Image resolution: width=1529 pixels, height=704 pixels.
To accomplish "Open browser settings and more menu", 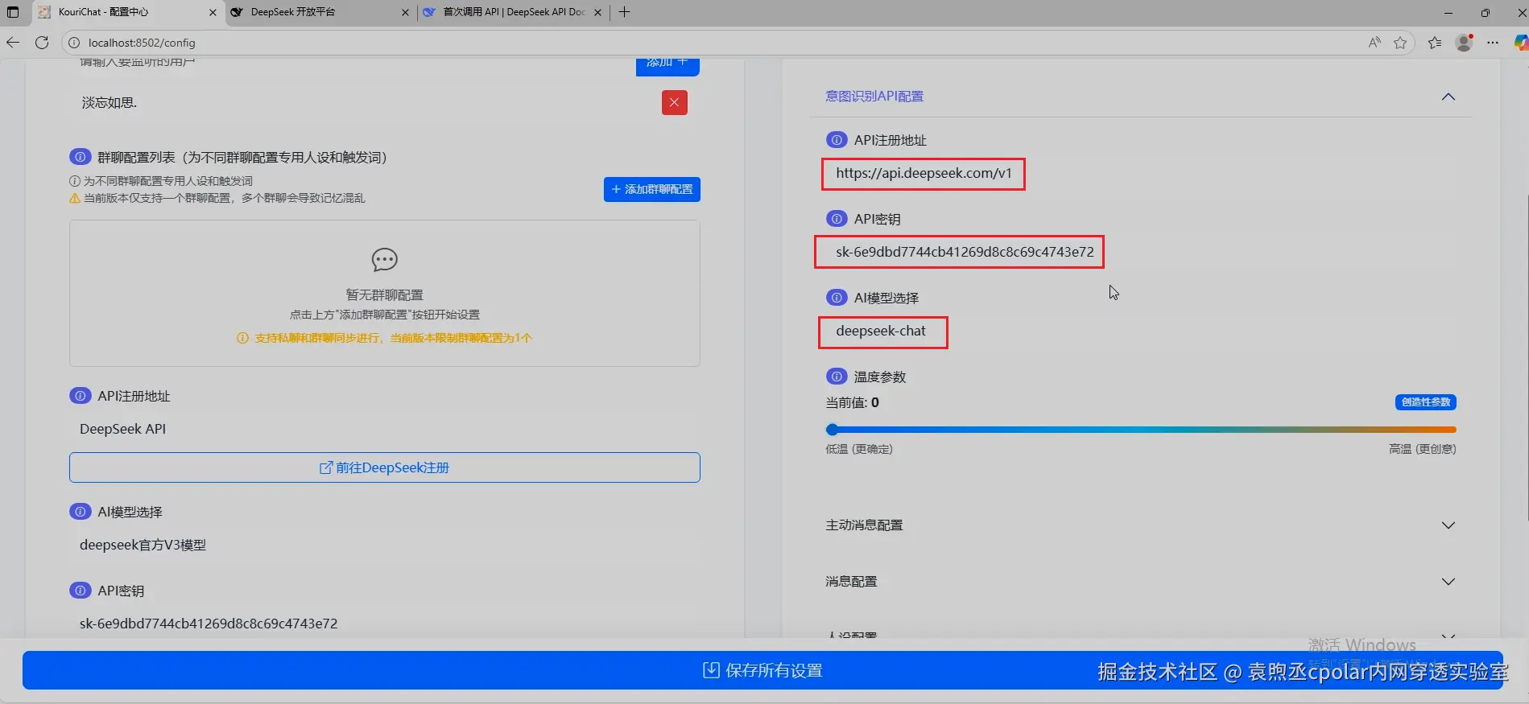I will click(x=1493, y=43).
